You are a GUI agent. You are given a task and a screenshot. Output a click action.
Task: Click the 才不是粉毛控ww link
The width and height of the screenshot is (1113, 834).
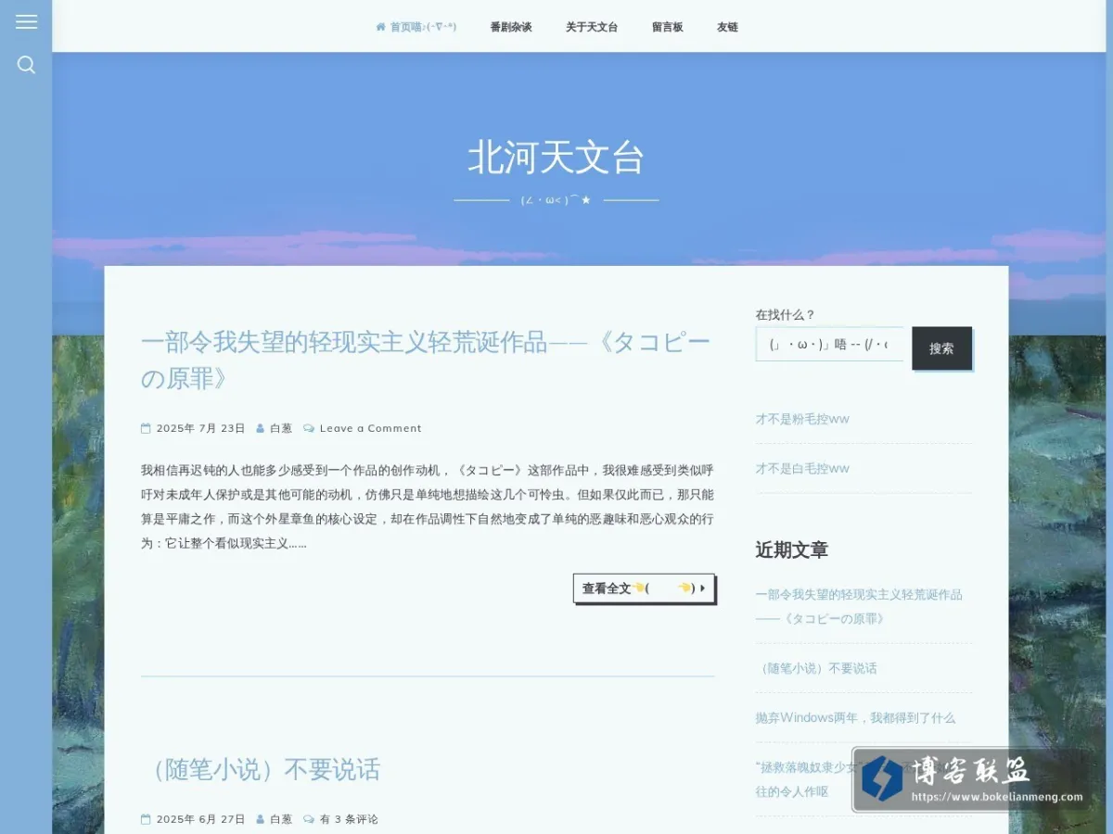coord(802,419)
